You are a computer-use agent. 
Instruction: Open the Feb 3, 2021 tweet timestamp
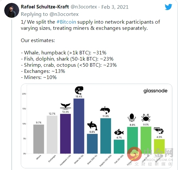click(x=115, y=7)
